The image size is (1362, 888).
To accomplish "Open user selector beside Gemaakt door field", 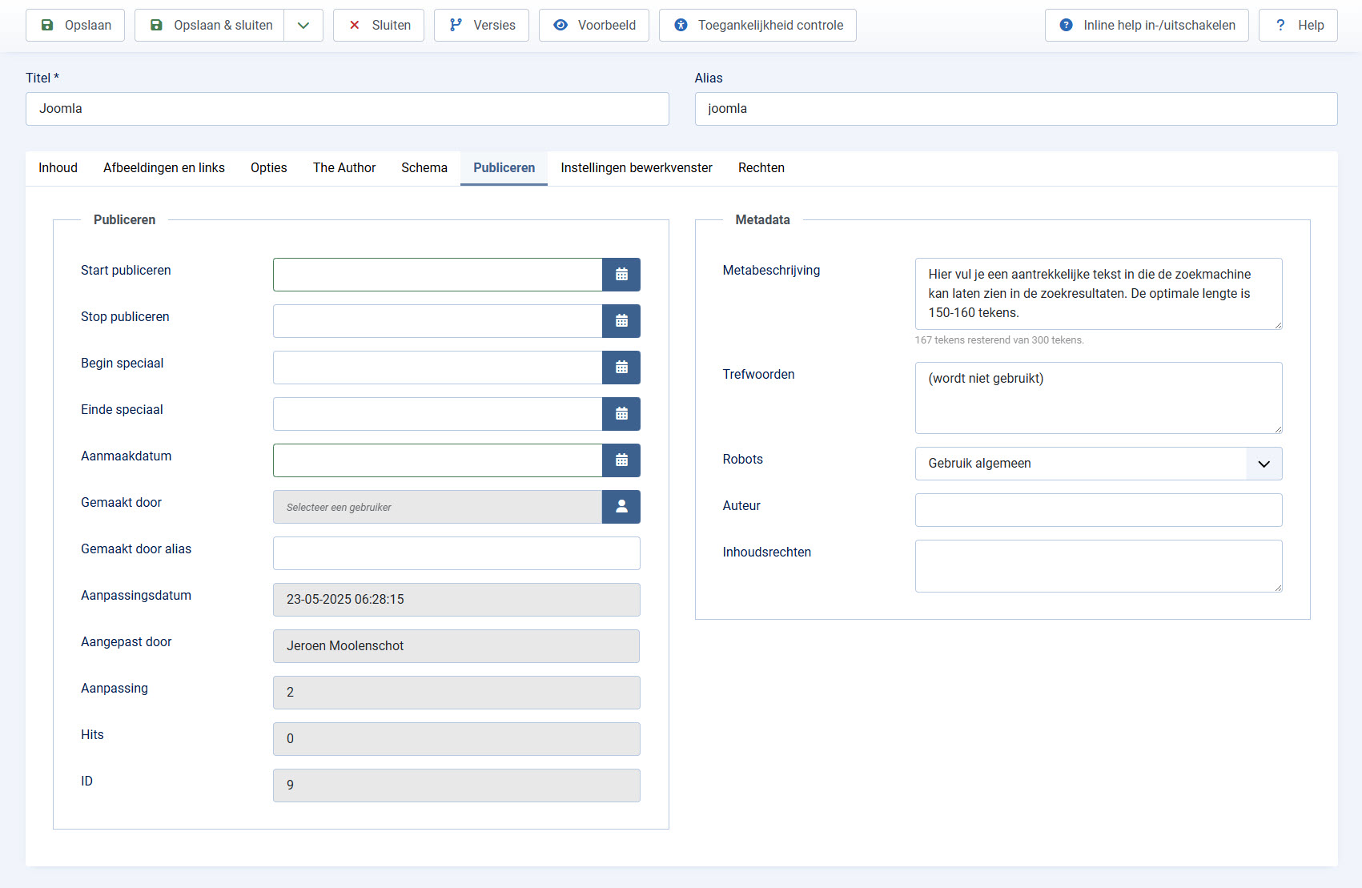I will tap(621, 507).
